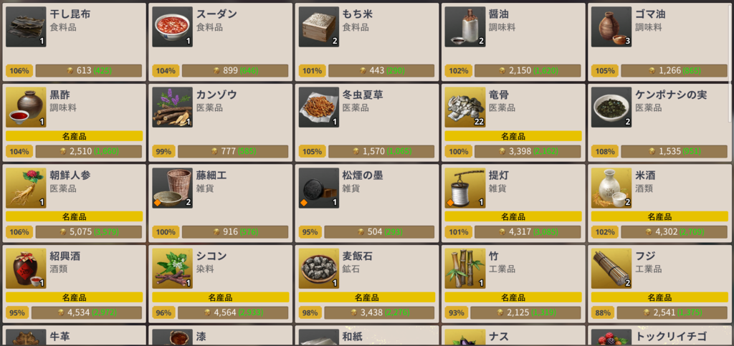Click the 名産品 banner under 黒酢
Viewport: 734px width, 346px height.
click(74, 136)
